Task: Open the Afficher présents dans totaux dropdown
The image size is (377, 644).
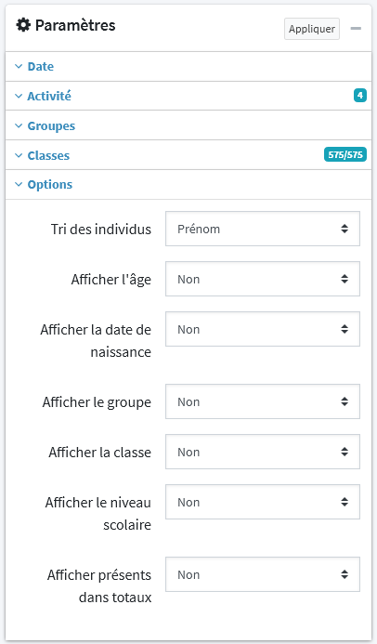Action: point(263,574)
